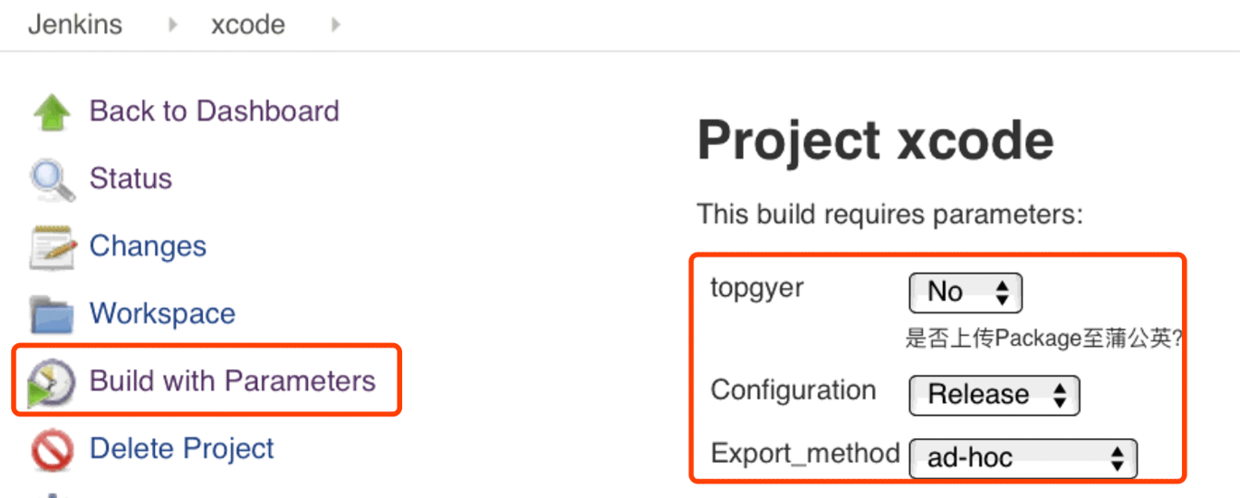This screenshot has width=1240, height=498.
Task: Click xcode in the breadcrumb
Action: point(247,24)
